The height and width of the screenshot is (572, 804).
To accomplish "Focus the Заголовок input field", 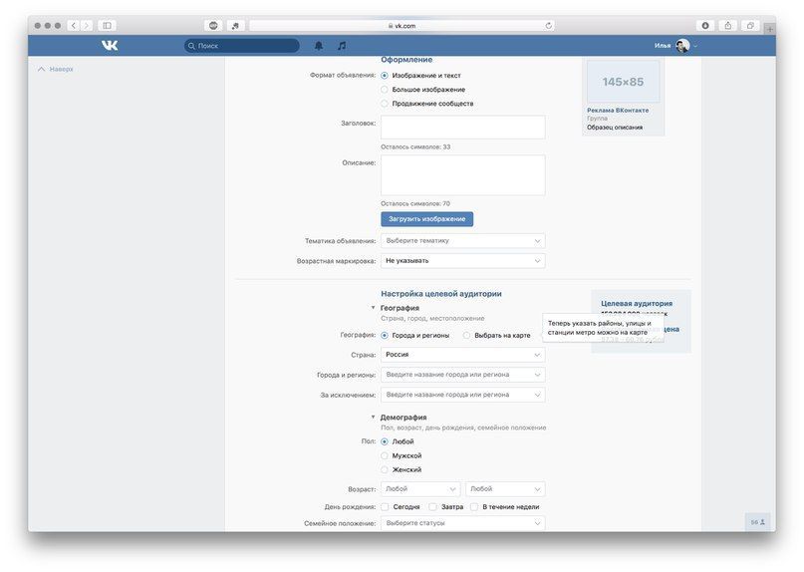I will (x=462, y=127).
